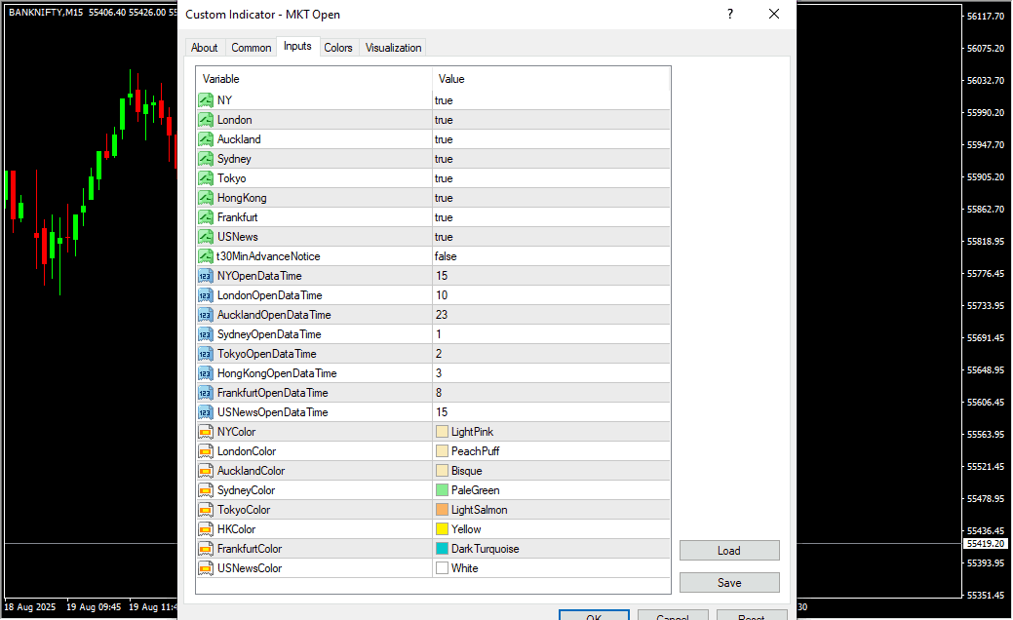The height and width of the screenshot is (620, 1013).
Task: Click the icon next to Tokyo variable
Action: [206, 178]
